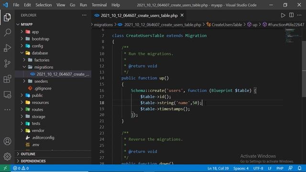Click the CreateUsersTable breadcrumb
The height and width of the screenshot is (172, 306).
(x=224, y=24)
